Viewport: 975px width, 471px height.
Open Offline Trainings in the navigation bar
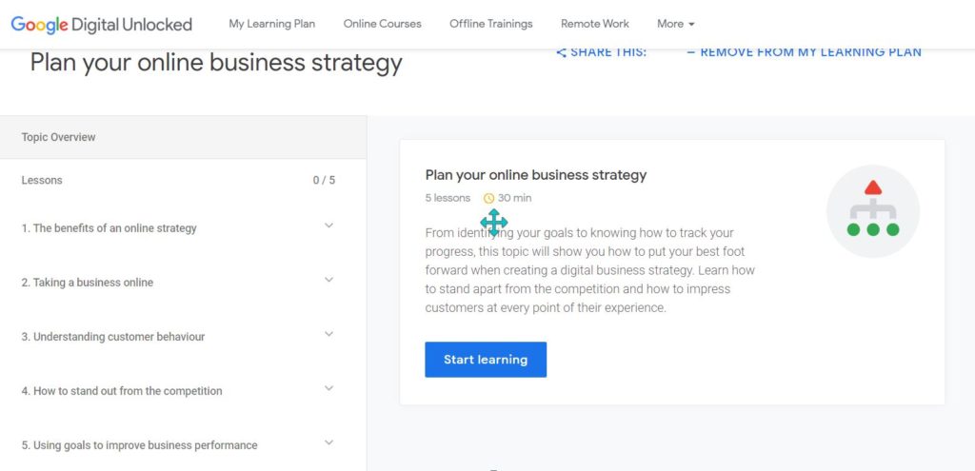click(x=491, y=24)
